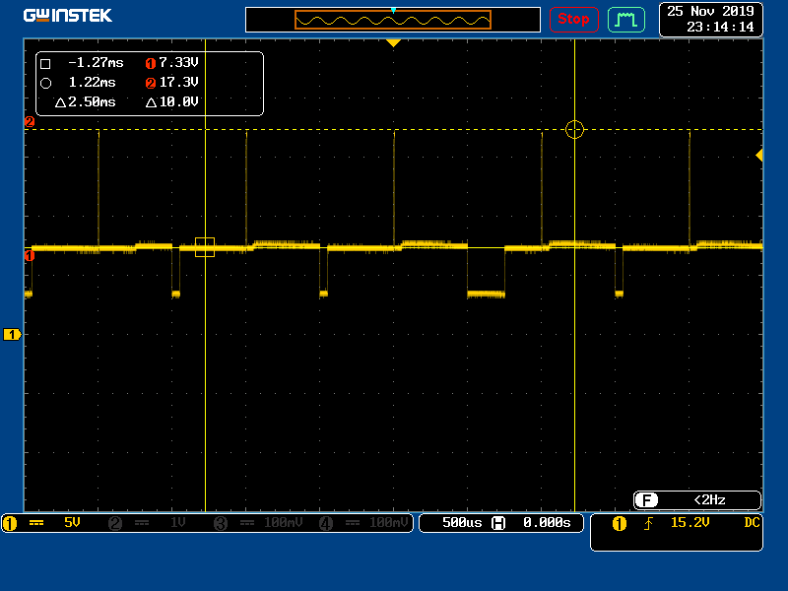Image resolution: width=788 pixels, height=591 pixels.
Task: Click the delta voltage value 10.0V
Action: click(x=178, y=102)
